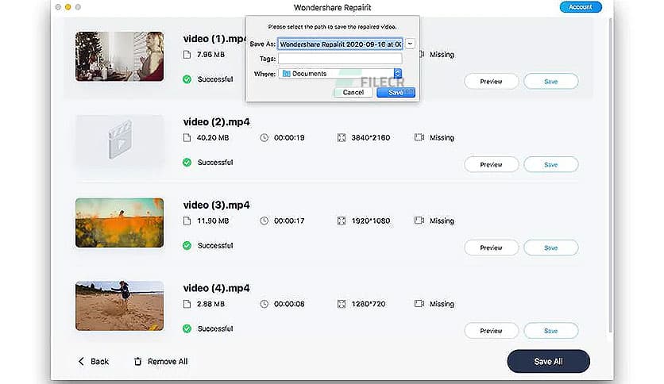Save video (4).mp4
This screenshot has width=664, height=384.
pyautogui.click(x=551, y=331)
